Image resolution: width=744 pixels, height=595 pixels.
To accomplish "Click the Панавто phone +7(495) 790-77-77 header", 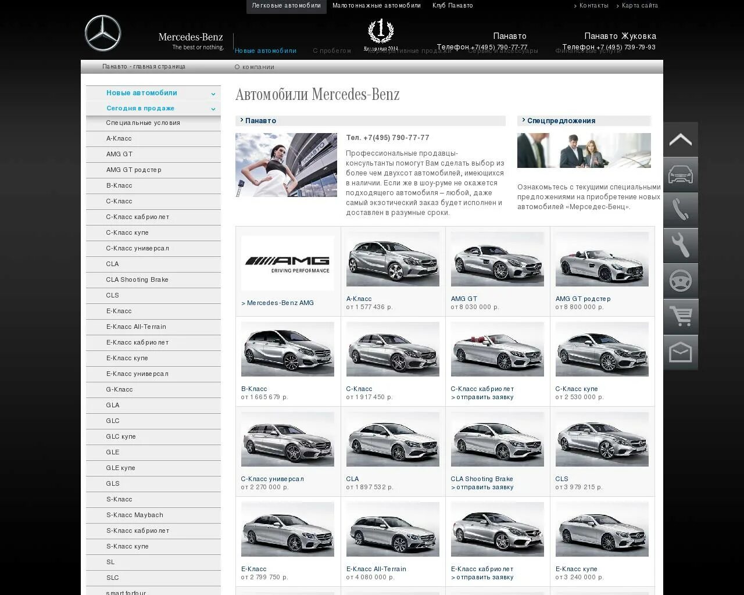I will click(482, 47).
